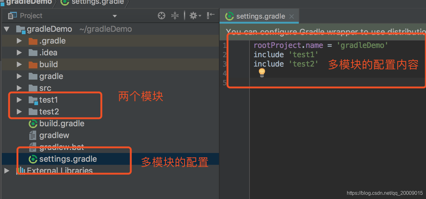Expand the test2 module
The width and height of the screenshot is (426, 199).
pos(19,112)
